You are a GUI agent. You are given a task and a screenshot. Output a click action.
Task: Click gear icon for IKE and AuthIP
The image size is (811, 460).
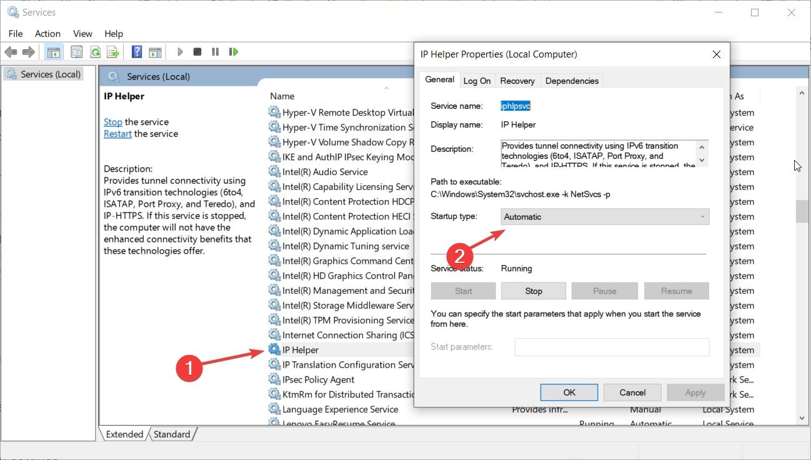tap(274, 157)
